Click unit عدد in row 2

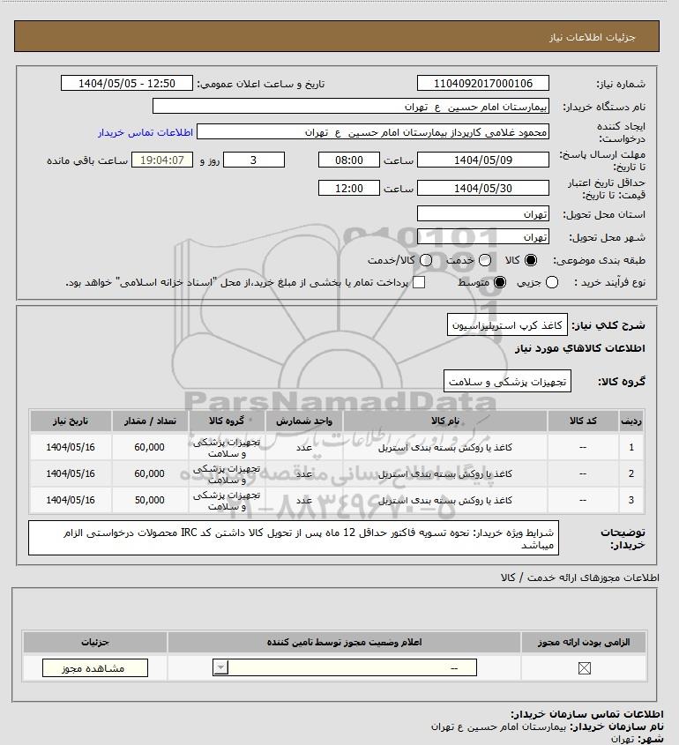(304, 473)
